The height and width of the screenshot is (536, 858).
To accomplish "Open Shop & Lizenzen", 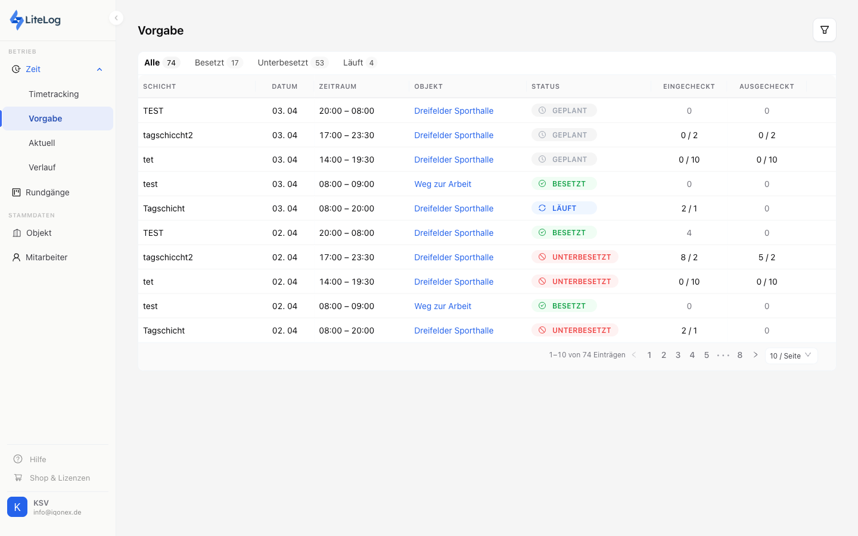I will click(60, 478).
